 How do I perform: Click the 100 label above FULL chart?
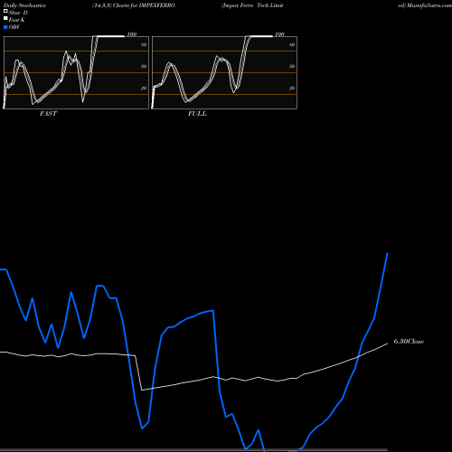279,34
